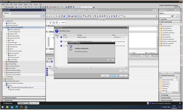Click the zoom slider in the editor

point(151,53)
